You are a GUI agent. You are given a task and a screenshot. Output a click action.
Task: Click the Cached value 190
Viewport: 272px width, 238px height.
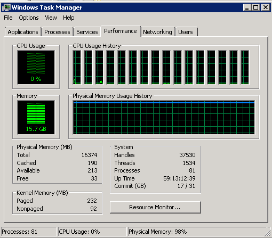click(x=92, y=163)
